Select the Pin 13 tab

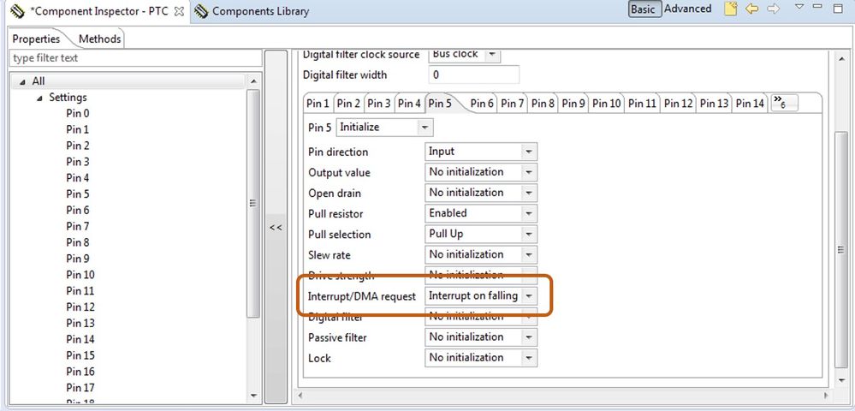click(x=715, y=103)
